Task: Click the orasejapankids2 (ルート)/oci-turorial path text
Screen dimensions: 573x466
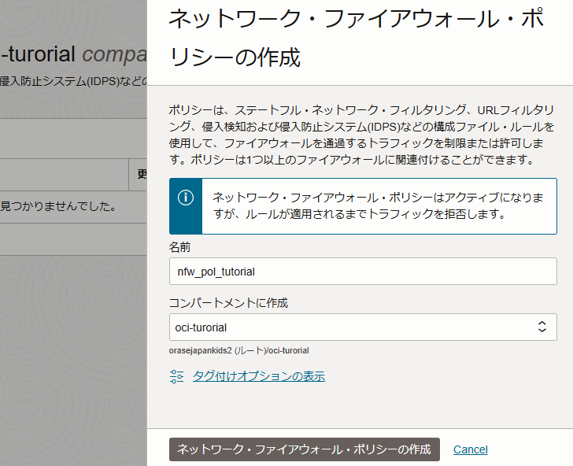Action: click(238, 350)
